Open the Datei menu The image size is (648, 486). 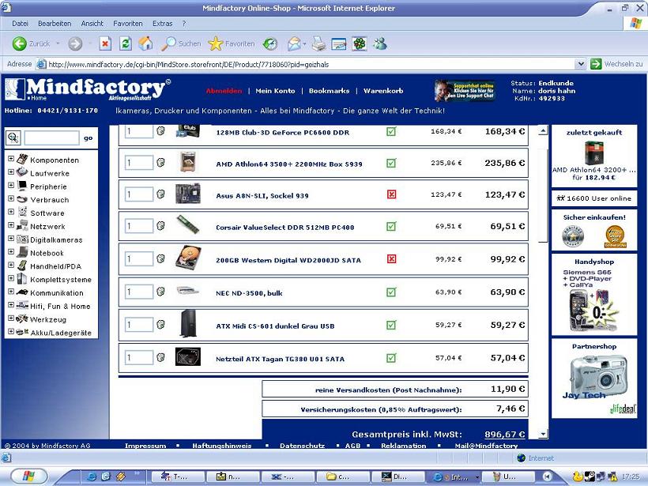21,24
